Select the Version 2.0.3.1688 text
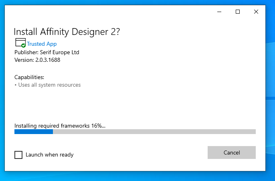Image resolution: width=275 pixels, height=181 pixels. [37, 60]
